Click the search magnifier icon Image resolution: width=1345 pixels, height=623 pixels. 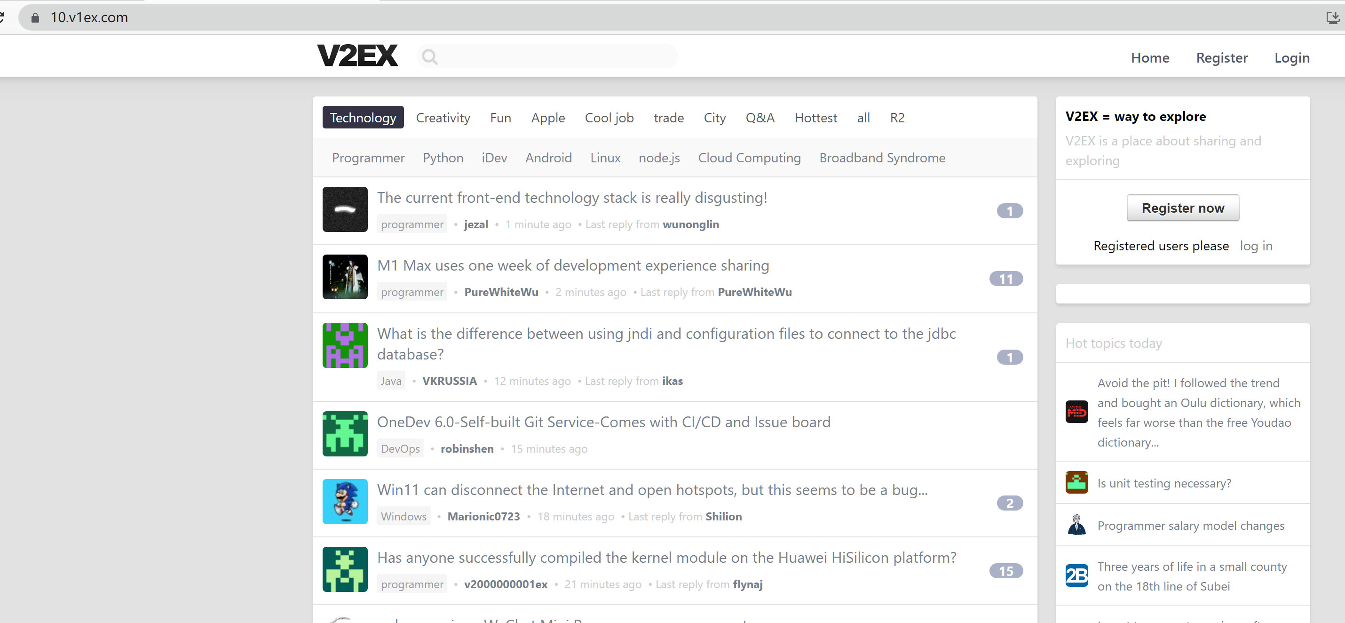point(429,56)
